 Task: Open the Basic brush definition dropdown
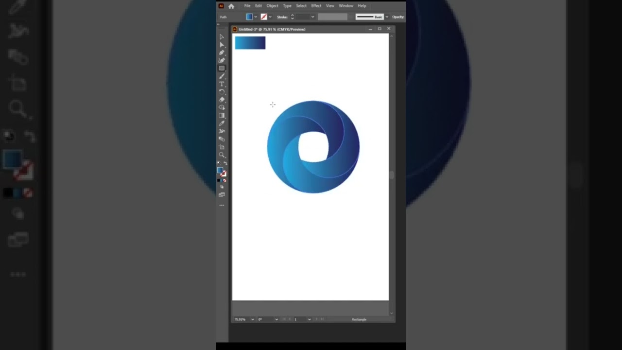click(x=387, y=17)
